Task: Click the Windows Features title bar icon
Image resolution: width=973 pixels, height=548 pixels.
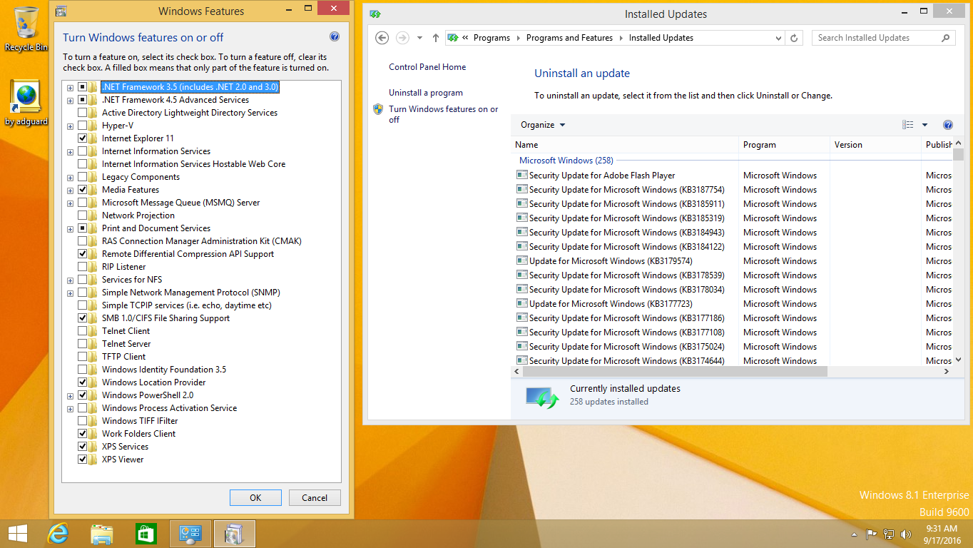Action: point(61,11)
